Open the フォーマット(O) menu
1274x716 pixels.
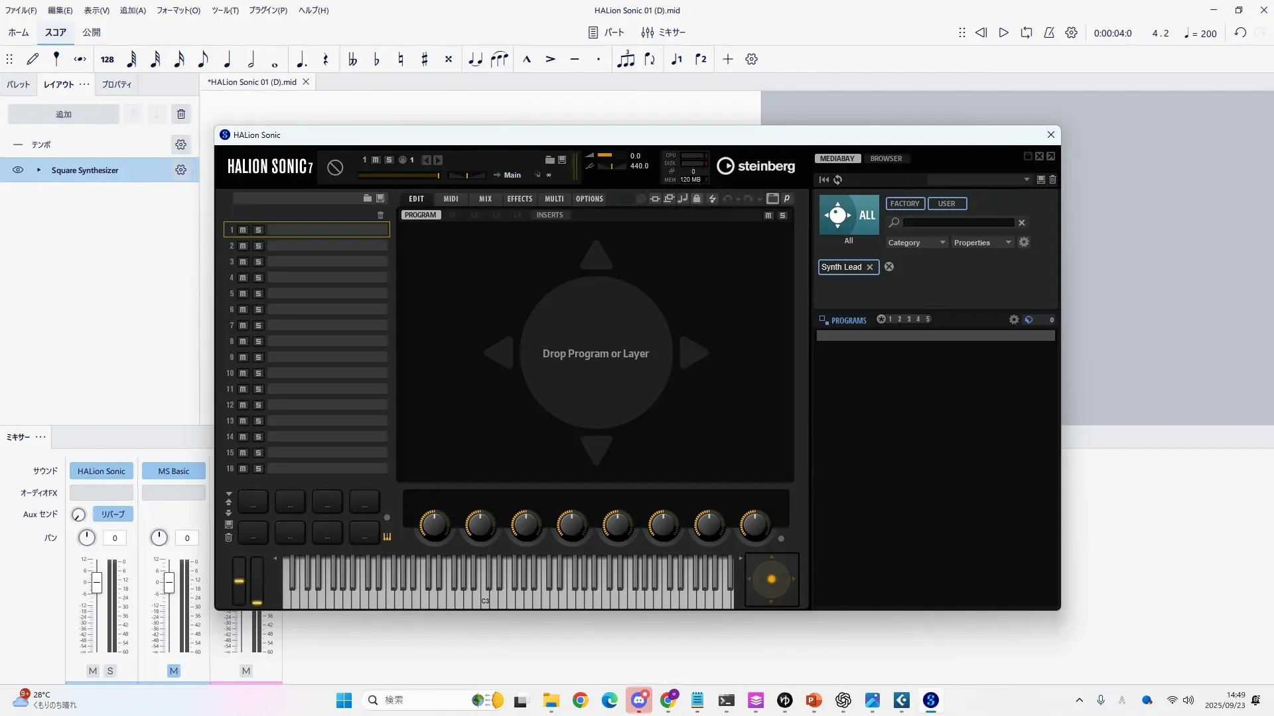[x=178, y=10]
